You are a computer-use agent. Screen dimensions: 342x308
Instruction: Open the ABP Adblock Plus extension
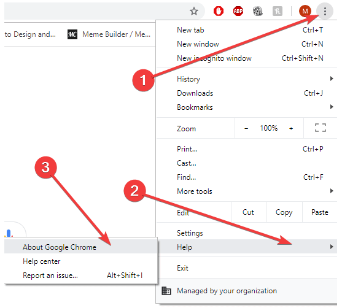point(238,11)
